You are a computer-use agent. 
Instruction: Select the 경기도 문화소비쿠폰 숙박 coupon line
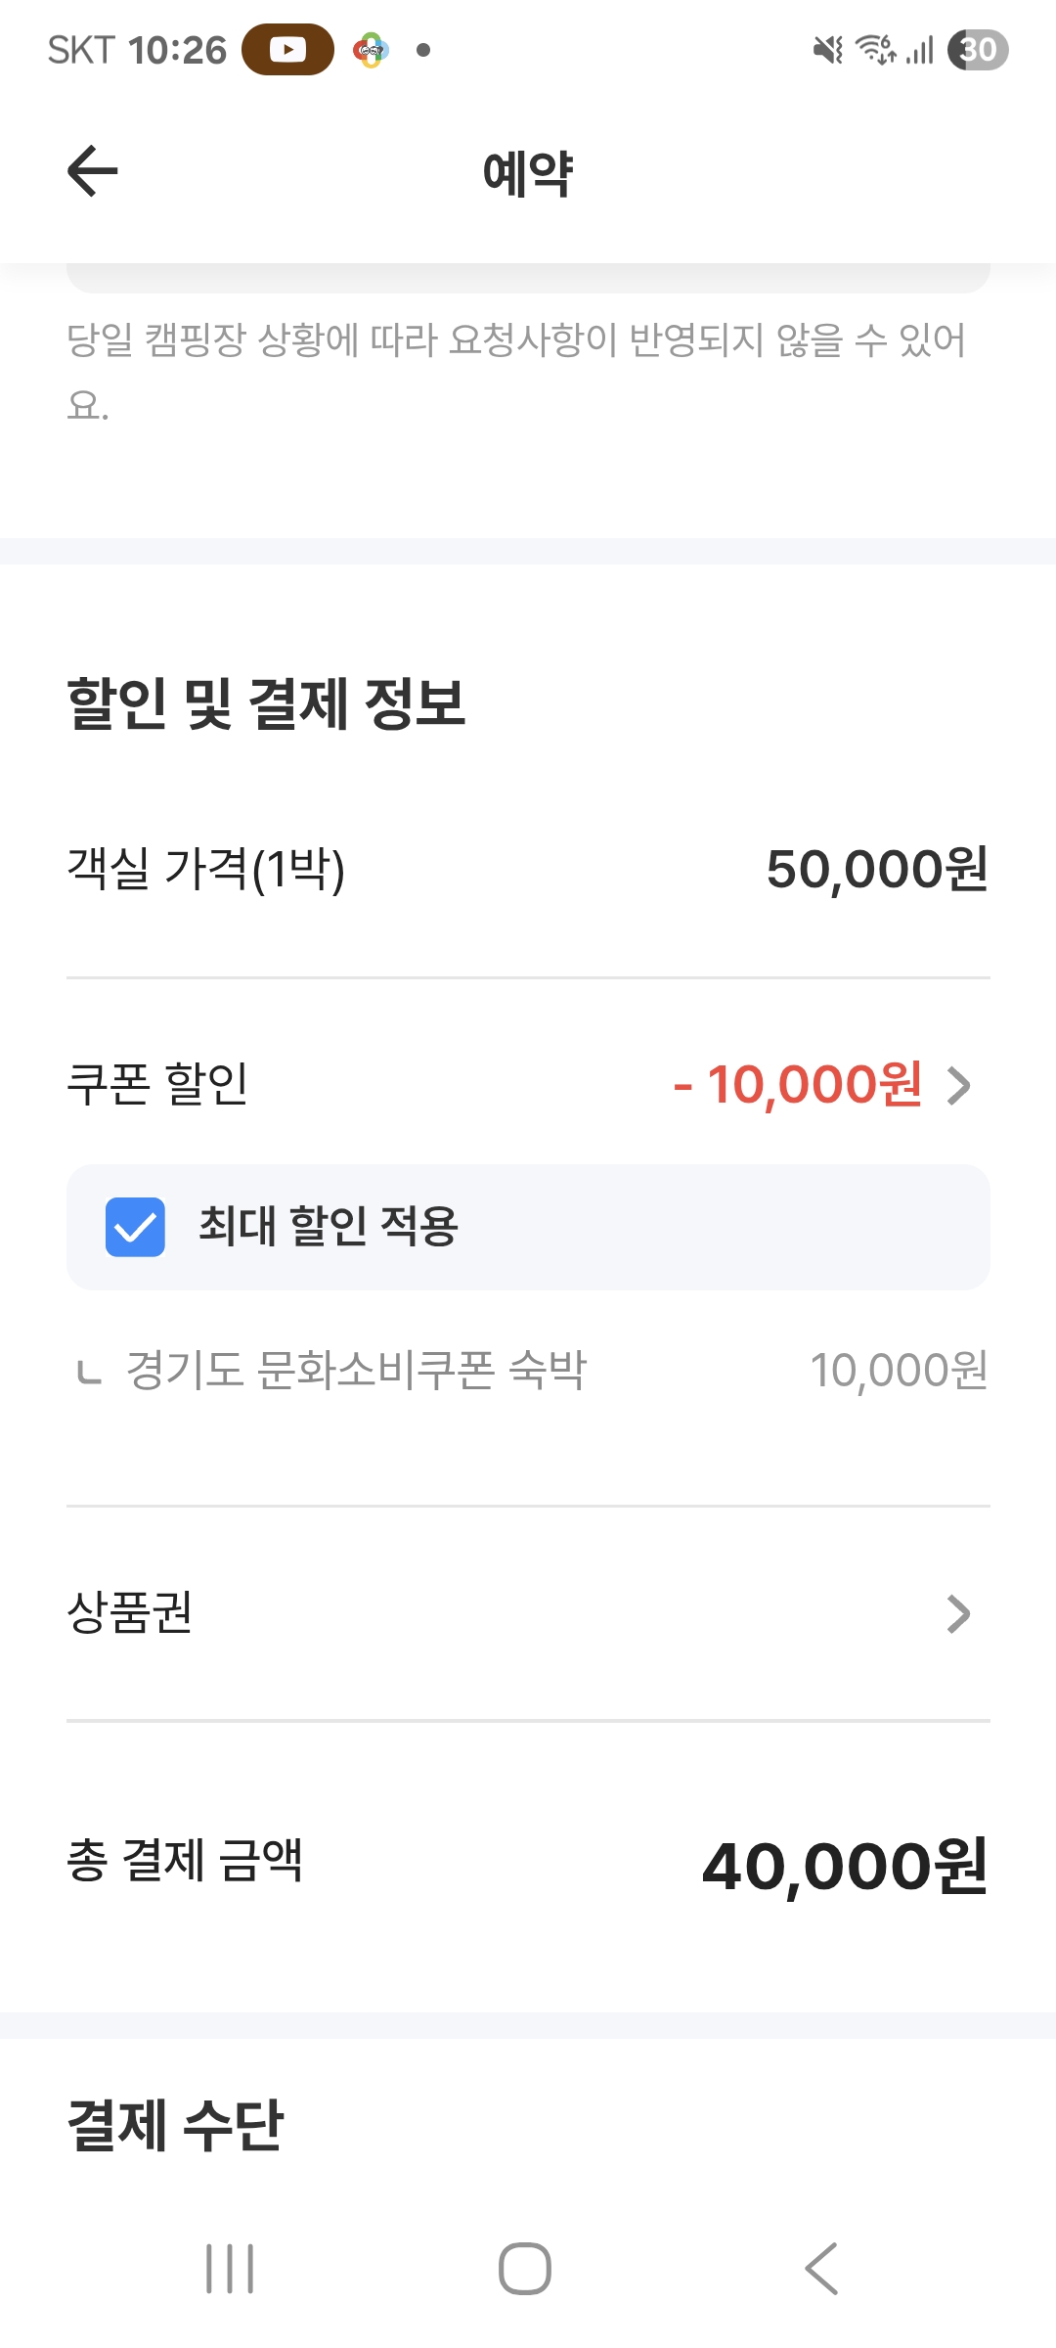click(357, 1371)
